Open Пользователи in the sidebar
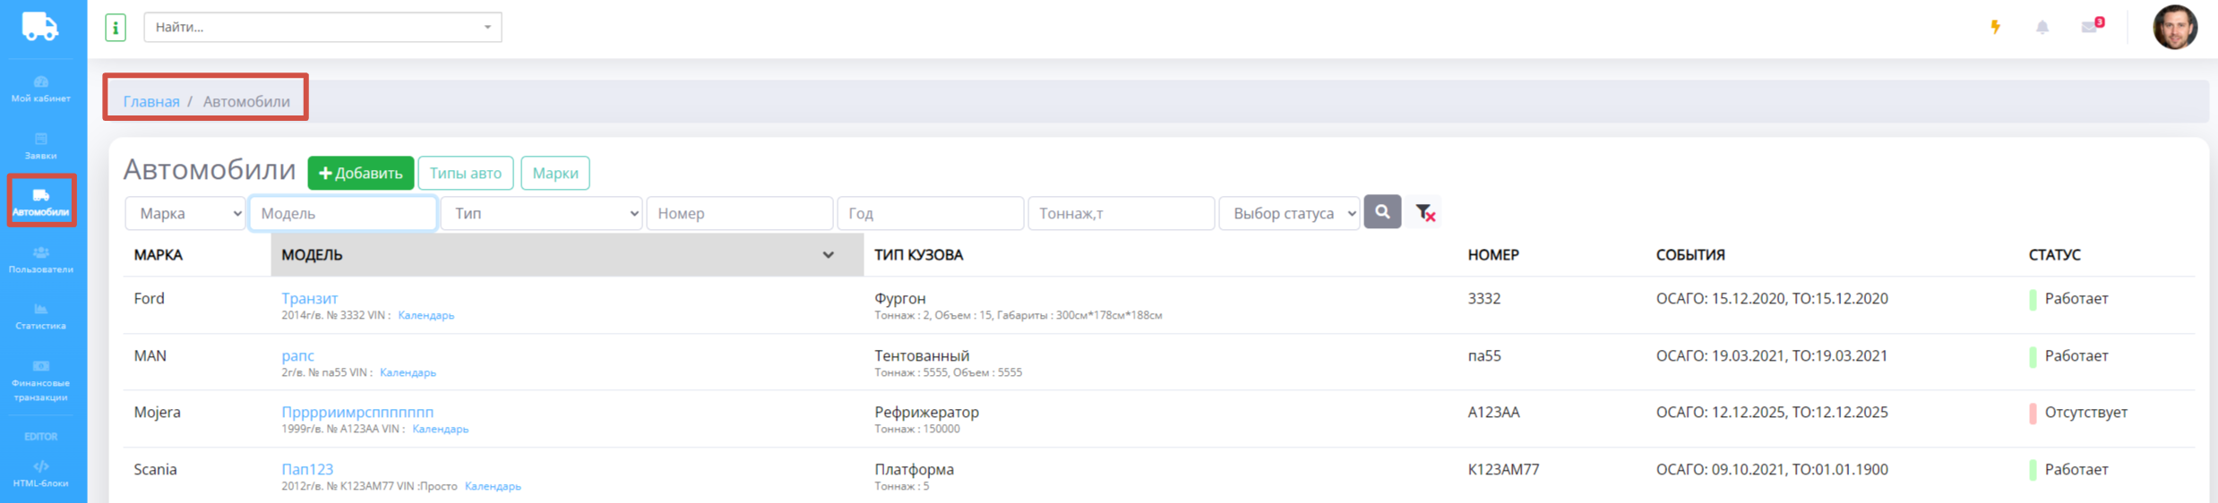The height and width of the screenshot is (503, 2218). 41,260
